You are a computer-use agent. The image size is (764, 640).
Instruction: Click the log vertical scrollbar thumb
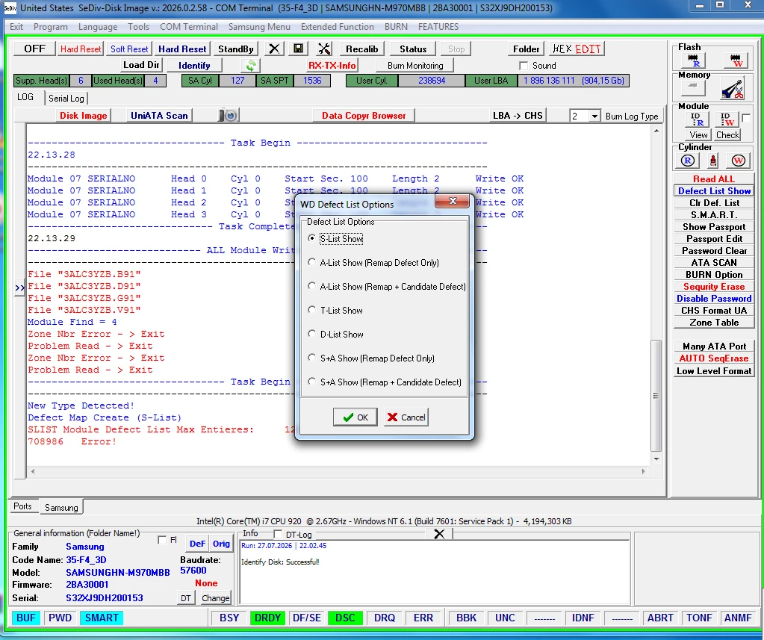tap(656, 396)
